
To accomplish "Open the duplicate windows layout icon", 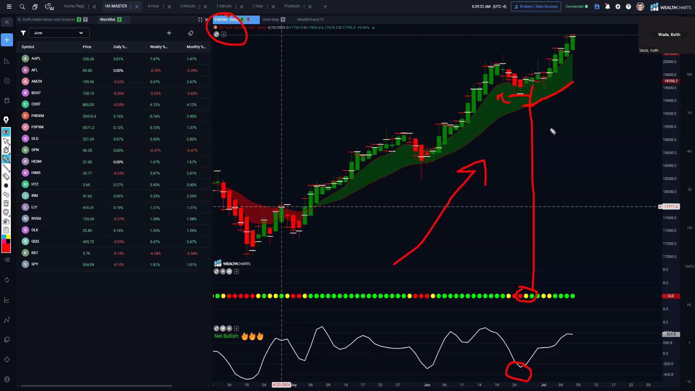I will 35,7.
